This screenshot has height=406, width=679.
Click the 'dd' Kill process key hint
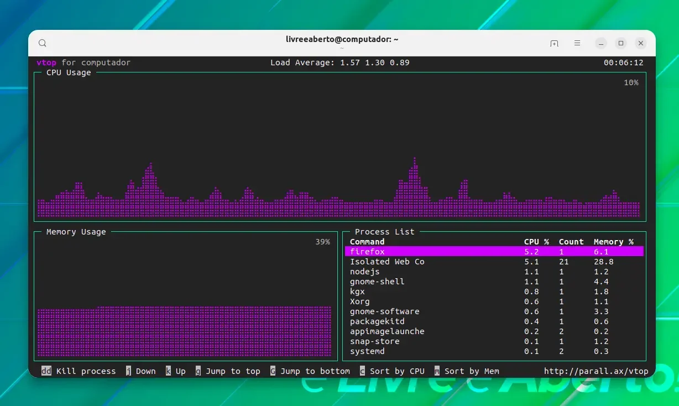(79, 371)
